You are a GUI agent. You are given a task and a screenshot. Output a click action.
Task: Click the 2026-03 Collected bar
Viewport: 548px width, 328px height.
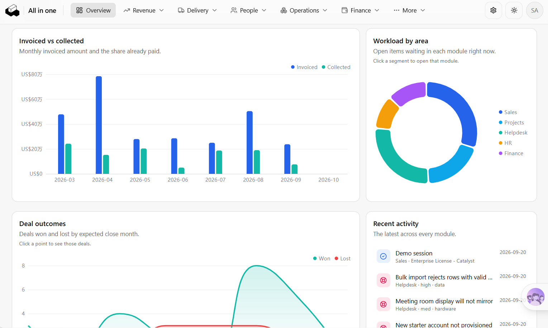68,159
